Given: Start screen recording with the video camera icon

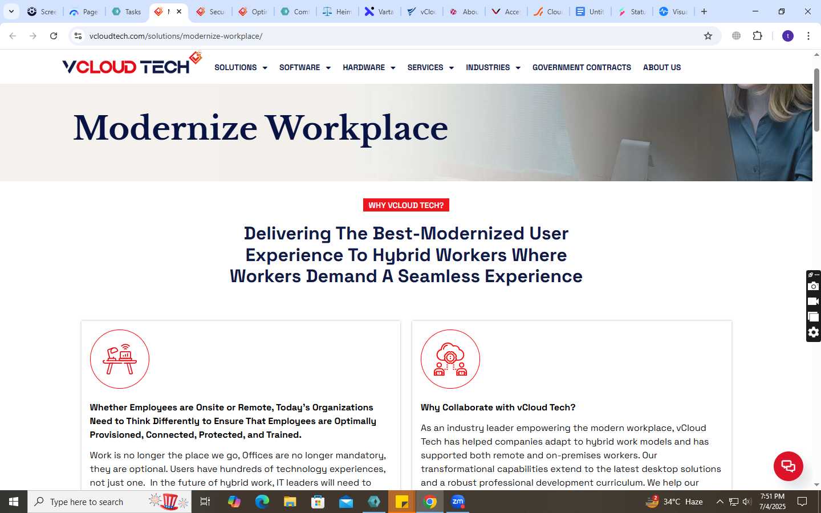Looking at the screenshot, I should pos(814,302).
